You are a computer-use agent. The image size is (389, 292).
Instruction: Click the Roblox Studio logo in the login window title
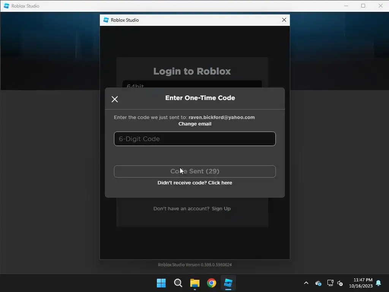106,20
